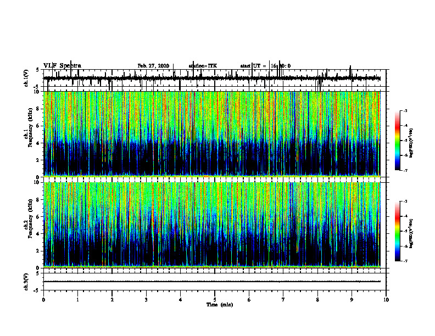Click the "VLF Spectra" plot title
Screen dimensions: 435x336
point(62,66)
